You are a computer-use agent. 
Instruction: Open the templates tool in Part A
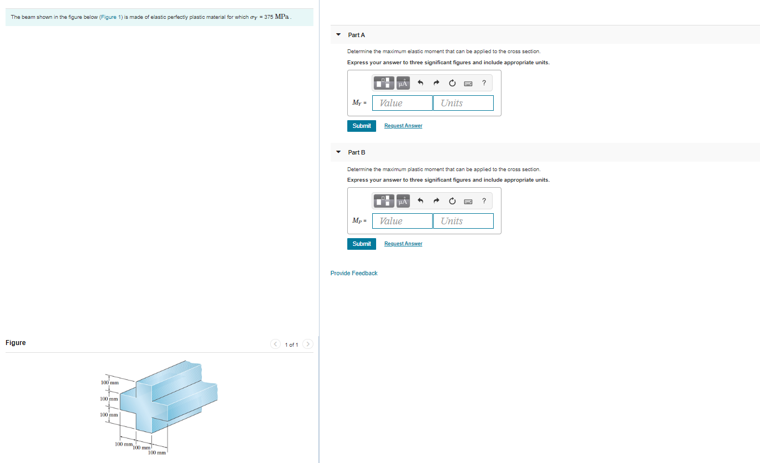[384, 83]
